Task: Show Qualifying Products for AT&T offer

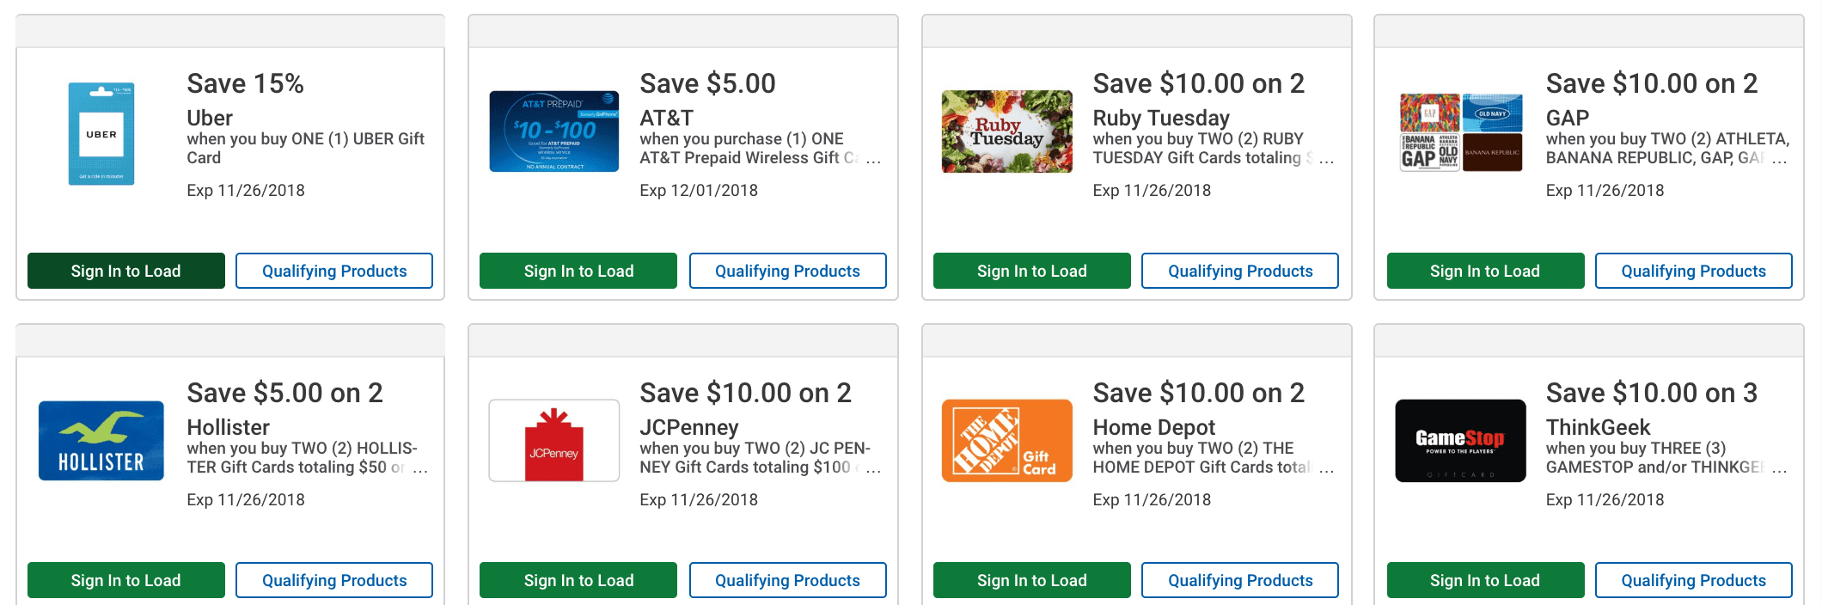Action: click(x=788, y=271)
